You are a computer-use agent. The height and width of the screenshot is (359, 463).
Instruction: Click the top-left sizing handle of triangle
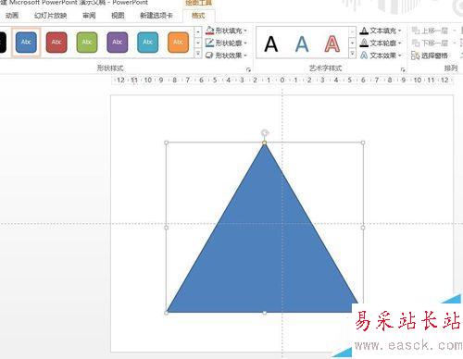click(x=167, y=142)
